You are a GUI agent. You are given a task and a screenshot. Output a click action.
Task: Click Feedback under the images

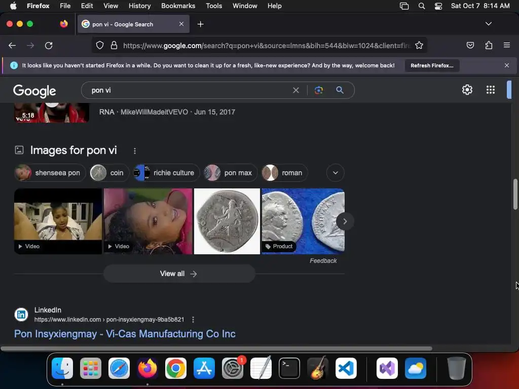coord(323,261)
